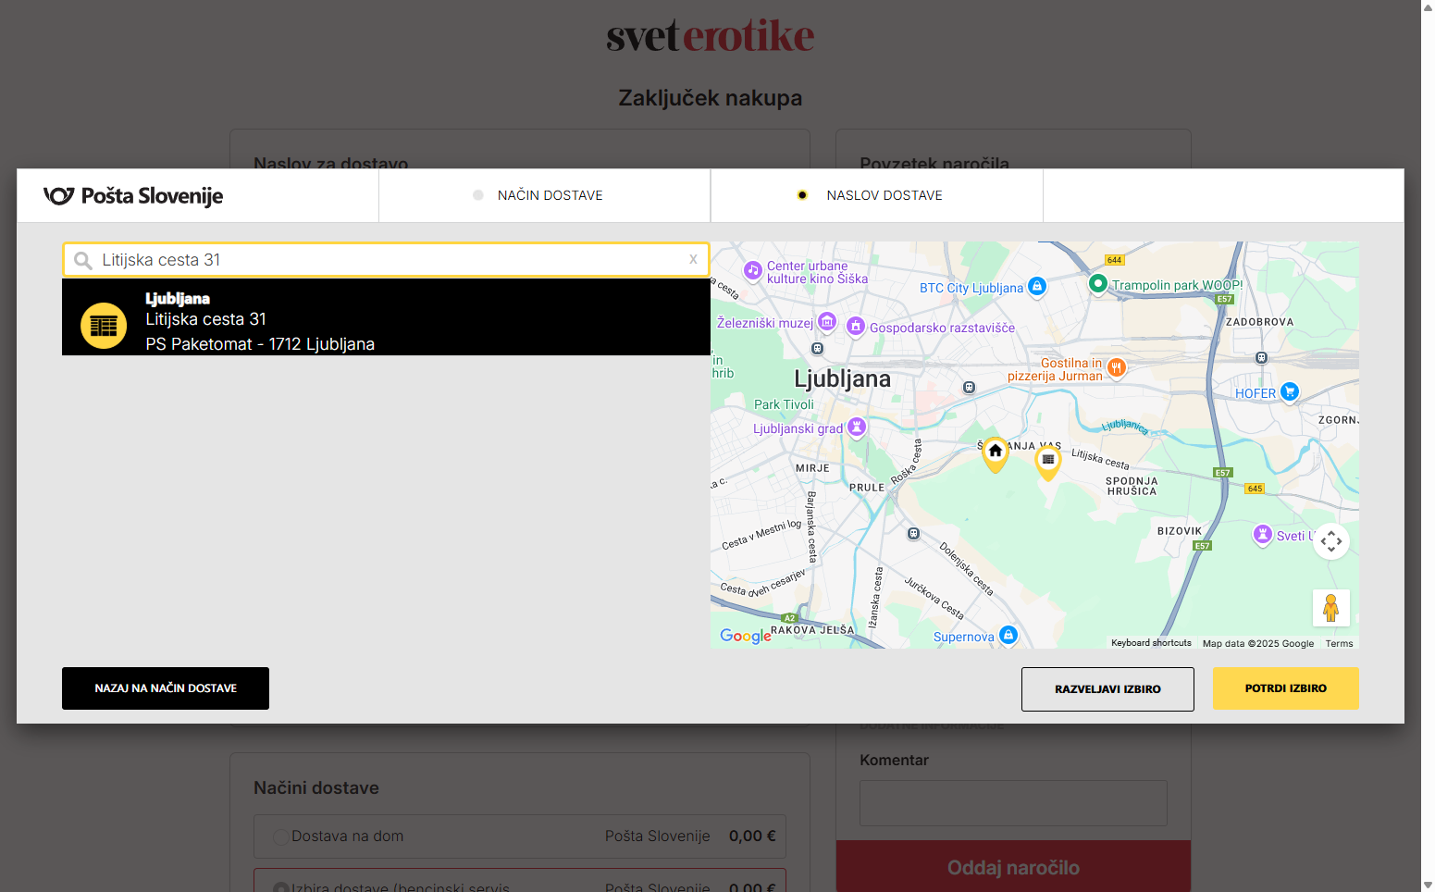Go back via Nazaj na način dostave

point(166,688)
